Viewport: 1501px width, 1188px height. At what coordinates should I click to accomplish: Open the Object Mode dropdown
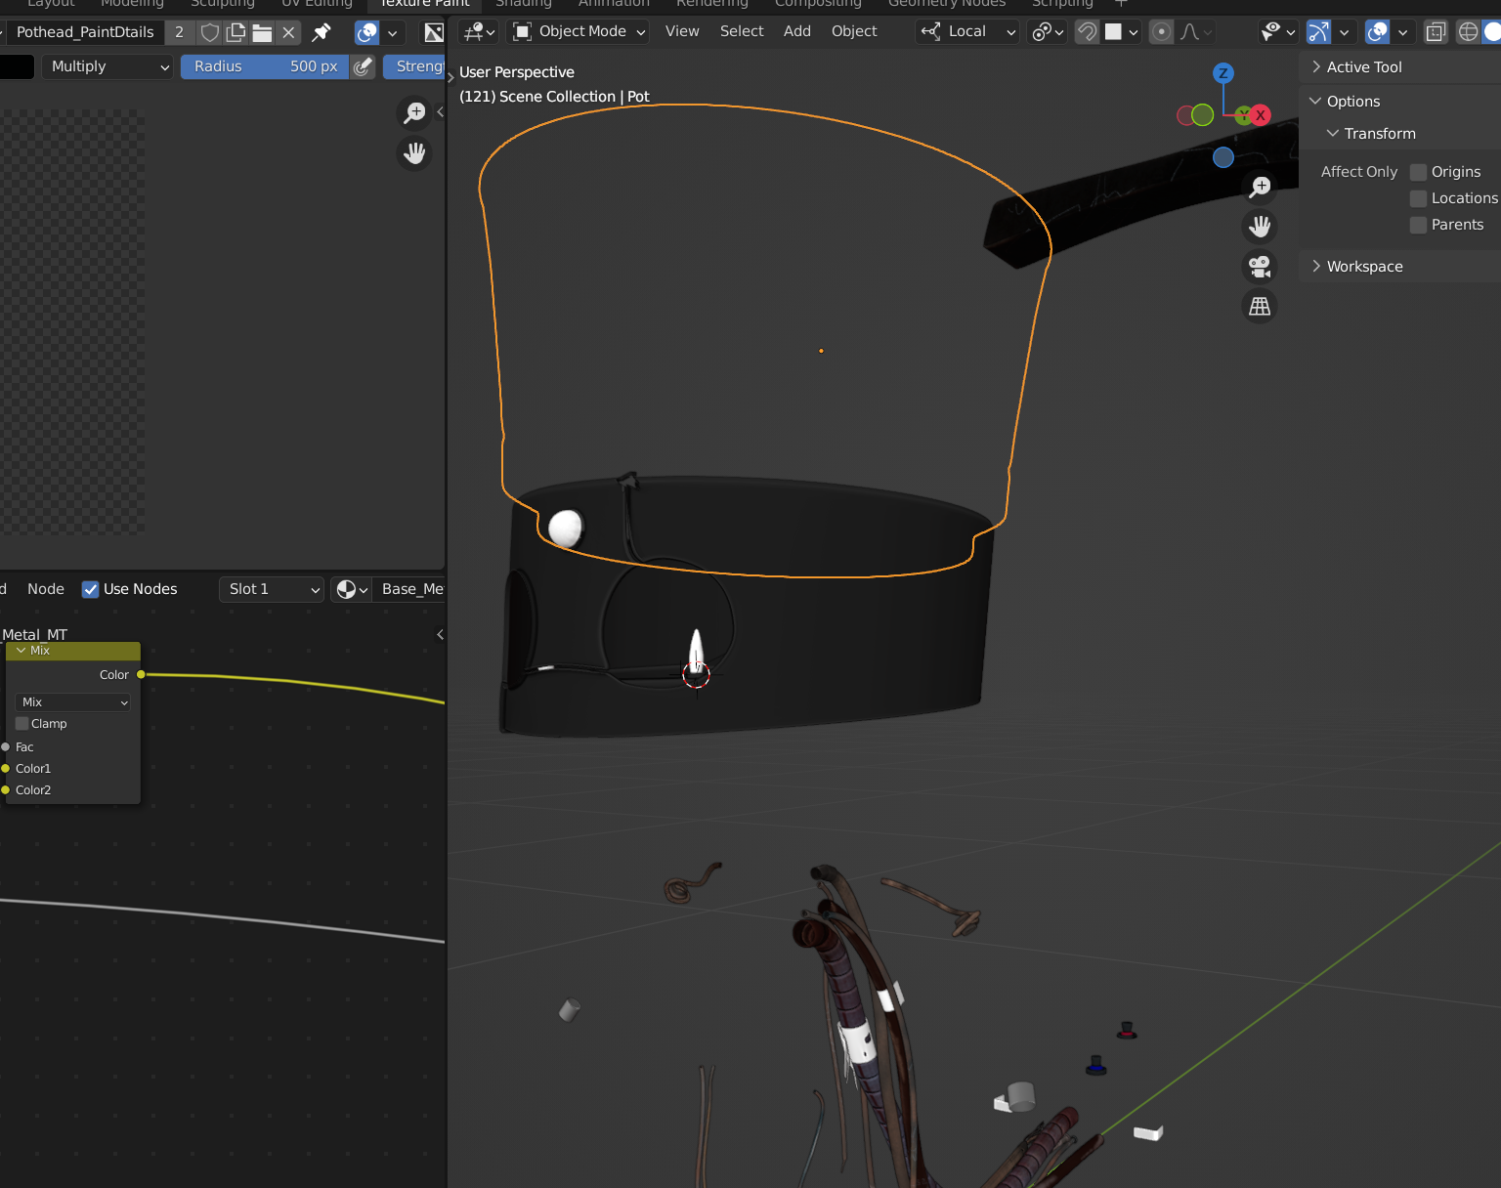coord(579,31)
